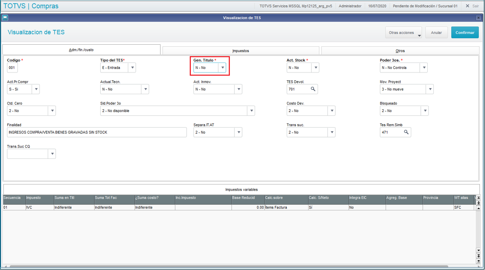Open the Act.Pr.Compr dropdown

click(36, 89)
